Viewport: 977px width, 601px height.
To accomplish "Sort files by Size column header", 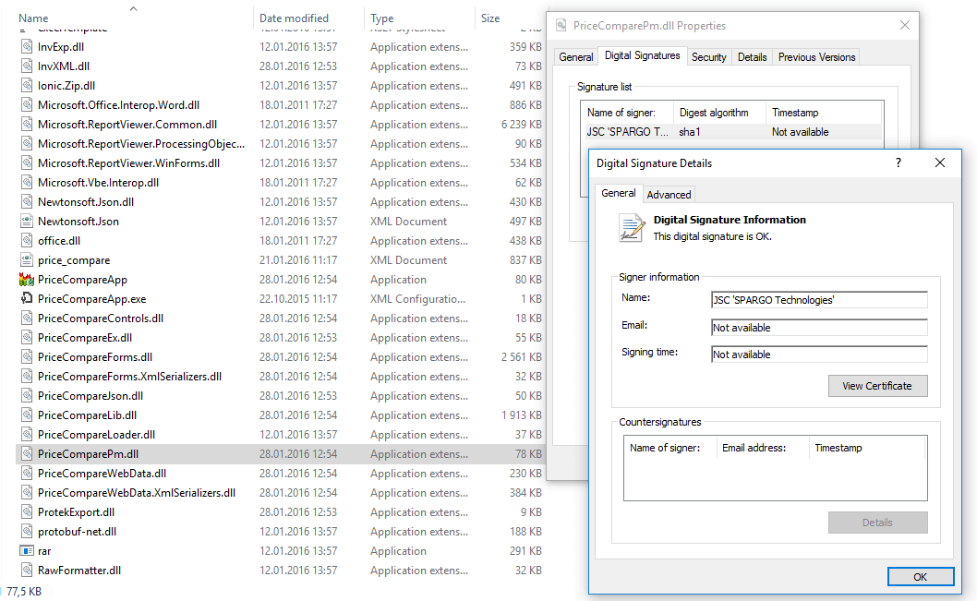I will click(x=490, y=18).
